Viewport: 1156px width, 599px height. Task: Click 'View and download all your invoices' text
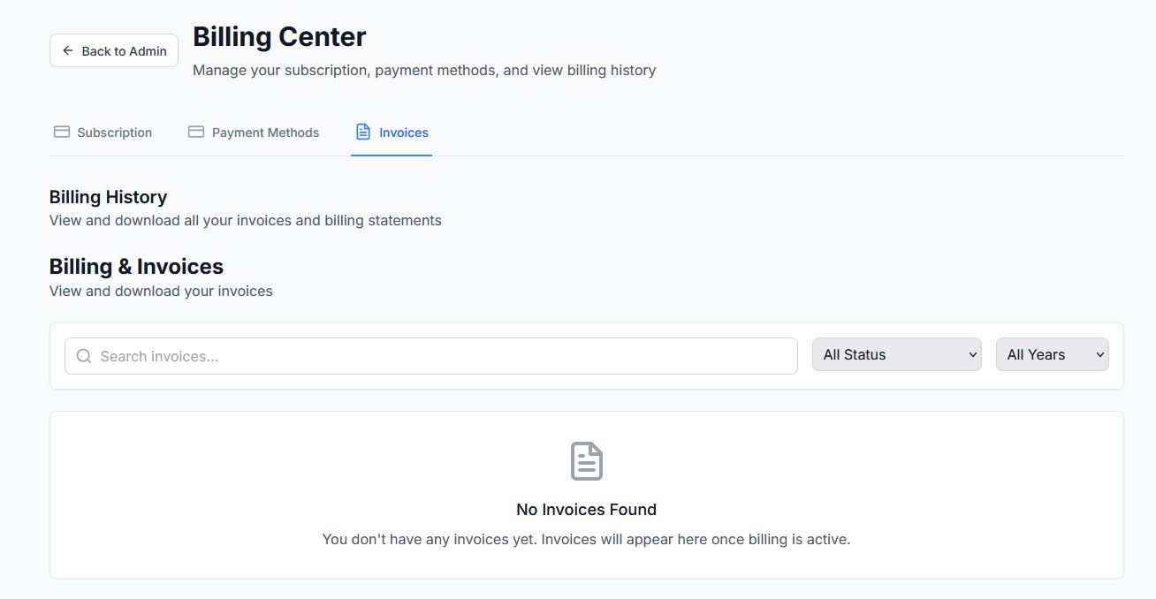coord(246,220)
